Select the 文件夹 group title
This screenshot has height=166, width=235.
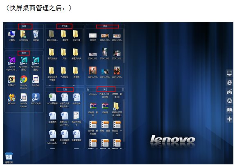[x=65, y=26]
